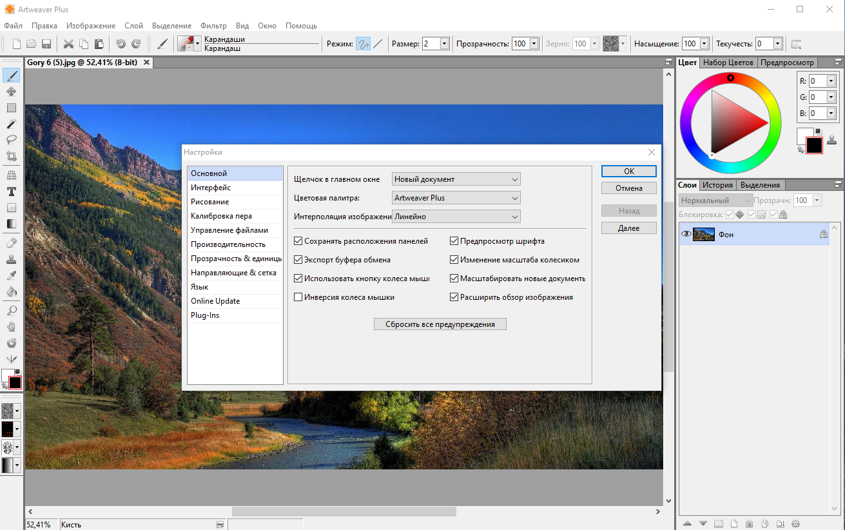Expand the Интерполяция изображения dropdown
Screen dimensions: 845x530
click(x=456, y=217)
